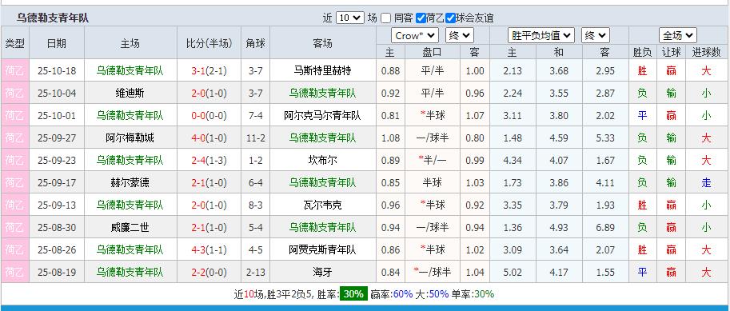Open the 阿尔克马尔青年队 team link
Screen dimensions: 730x311
pyautogui.click(x=323, y=115)
